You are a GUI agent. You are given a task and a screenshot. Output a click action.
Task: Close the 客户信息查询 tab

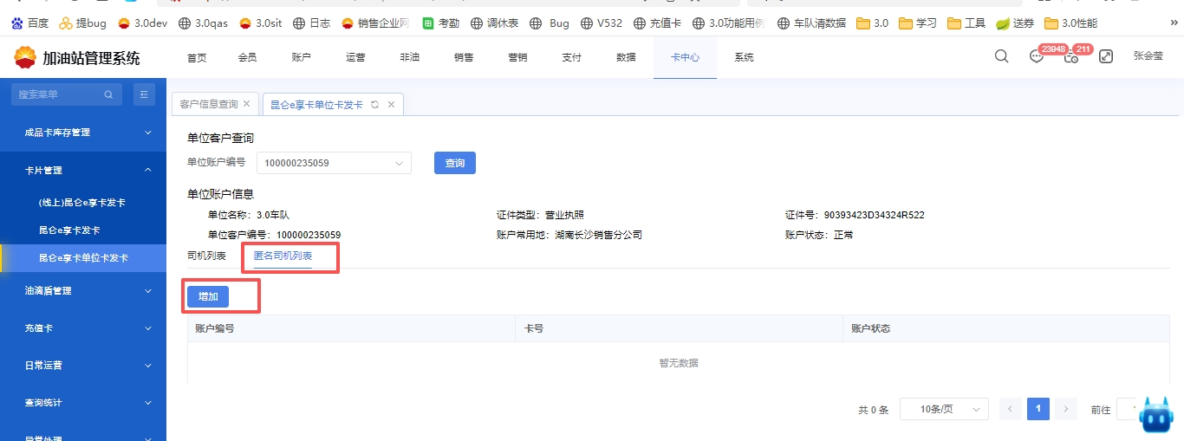pos(246,104)
